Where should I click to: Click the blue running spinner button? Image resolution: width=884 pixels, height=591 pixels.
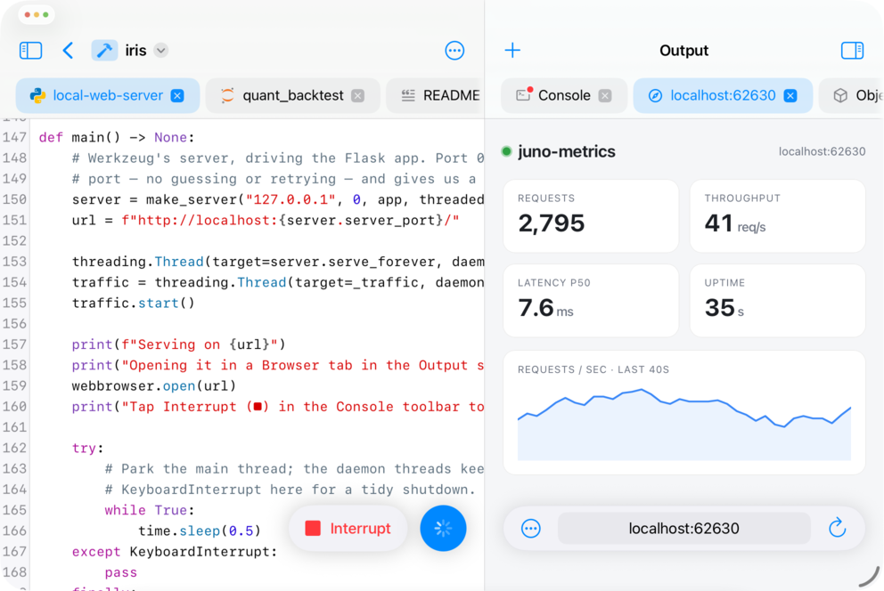443,529
